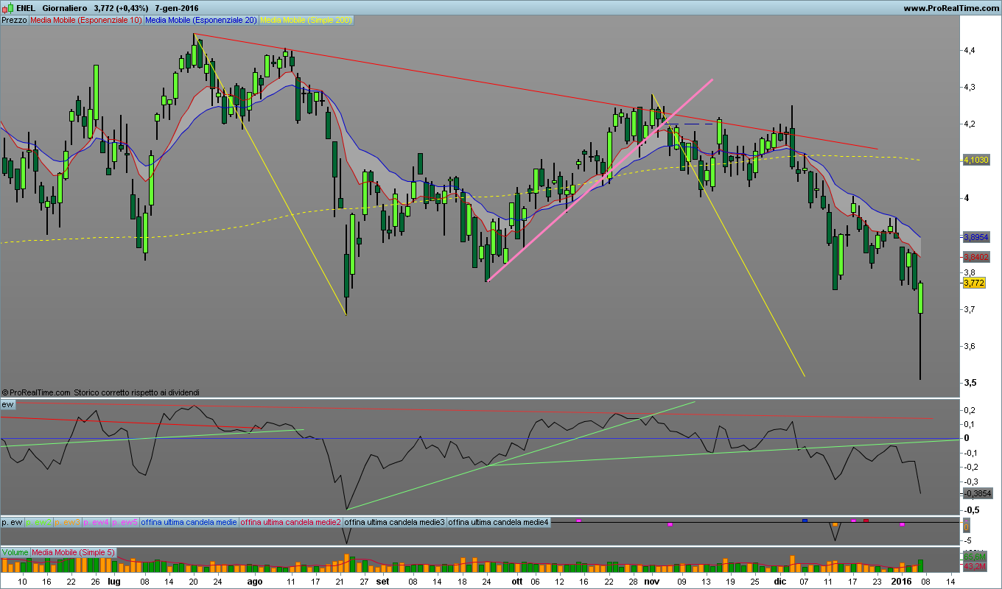
Task: Click the 4,1030 yellow price tag
Action: pos(976,160)
